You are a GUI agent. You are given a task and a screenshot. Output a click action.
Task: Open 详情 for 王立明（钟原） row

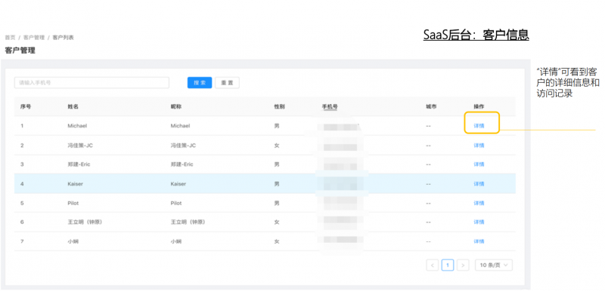pyautogui.click(x=479, y=222)
